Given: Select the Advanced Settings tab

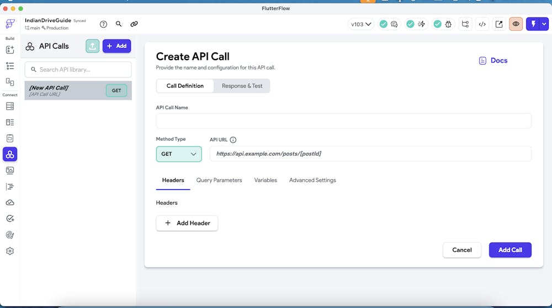Looking at the screenshot, I should 312,180.
